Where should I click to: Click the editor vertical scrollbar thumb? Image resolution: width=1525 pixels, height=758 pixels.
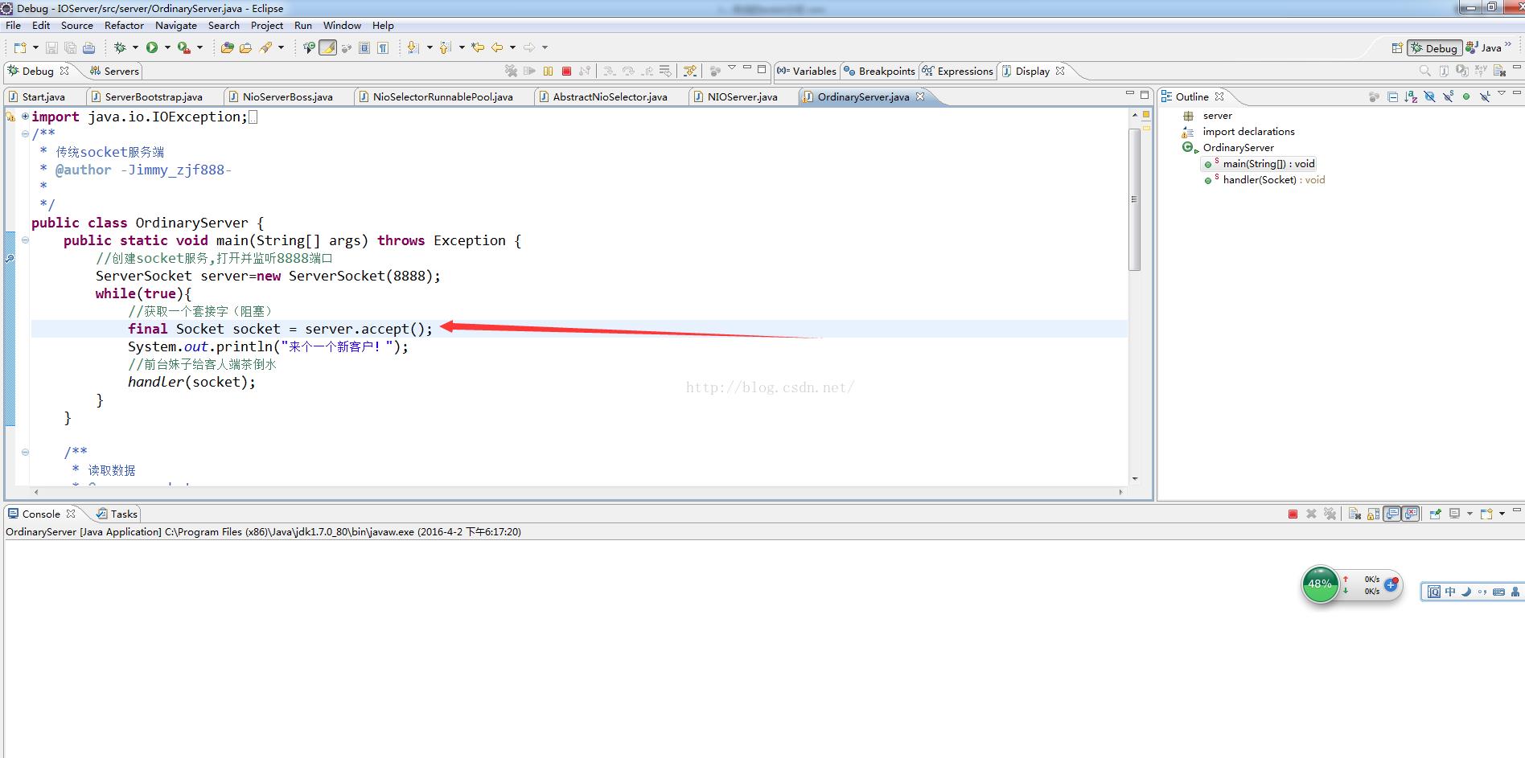1135,199
